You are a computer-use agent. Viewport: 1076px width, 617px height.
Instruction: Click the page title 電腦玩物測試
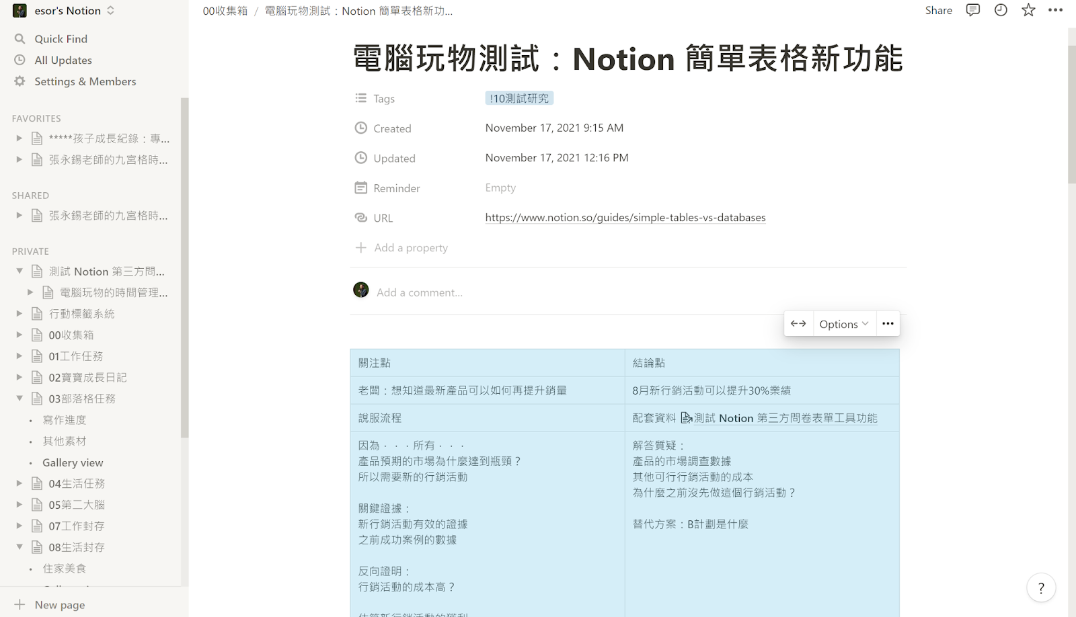tap(627, 58)
